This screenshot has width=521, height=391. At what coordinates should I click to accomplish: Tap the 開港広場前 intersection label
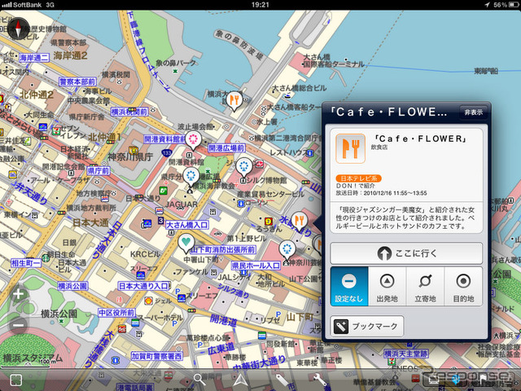point(226,148)
